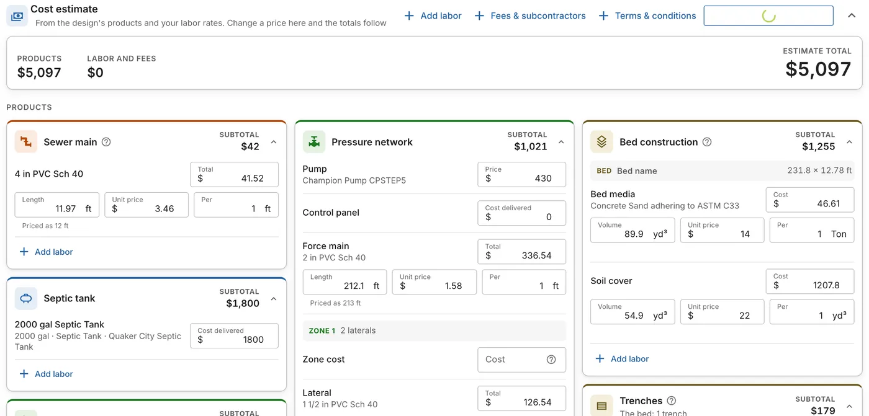Screen dimensions: 869x416
Task: Edit Bed media Per 1 Ton field
Action: pos(812,230)
